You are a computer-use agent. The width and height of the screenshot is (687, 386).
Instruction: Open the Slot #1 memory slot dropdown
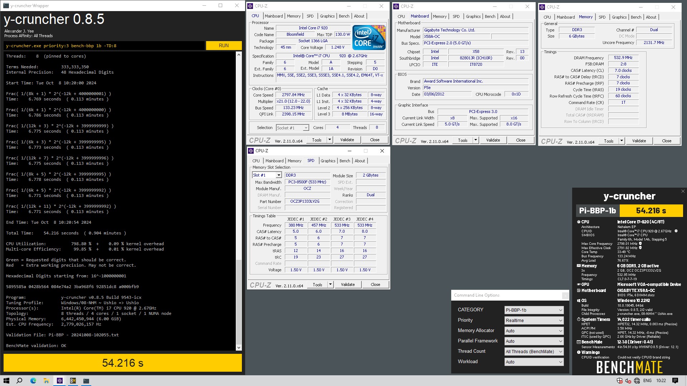(267, 175)
